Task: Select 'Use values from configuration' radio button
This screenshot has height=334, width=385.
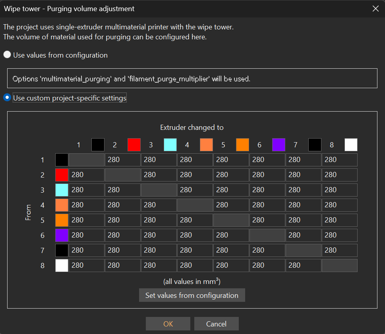Action: [x=7, y=55]
